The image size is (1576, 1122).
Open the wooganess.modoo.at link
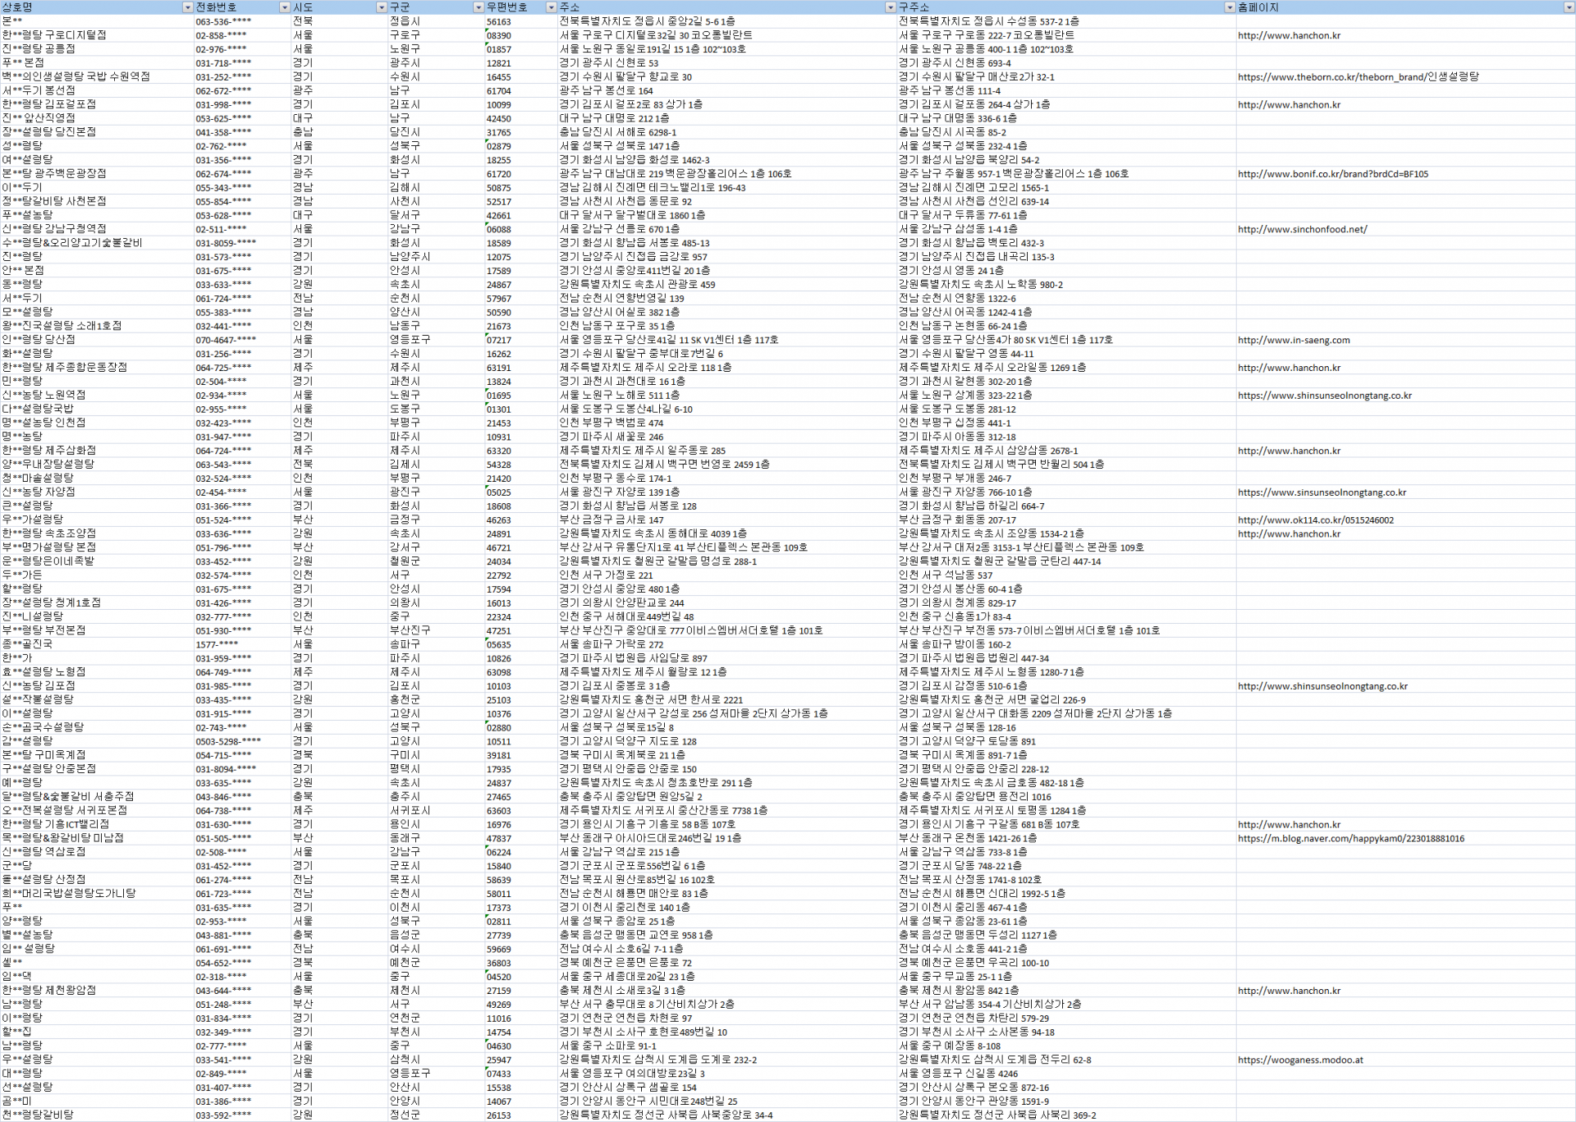click(x=1300, y=1060)
